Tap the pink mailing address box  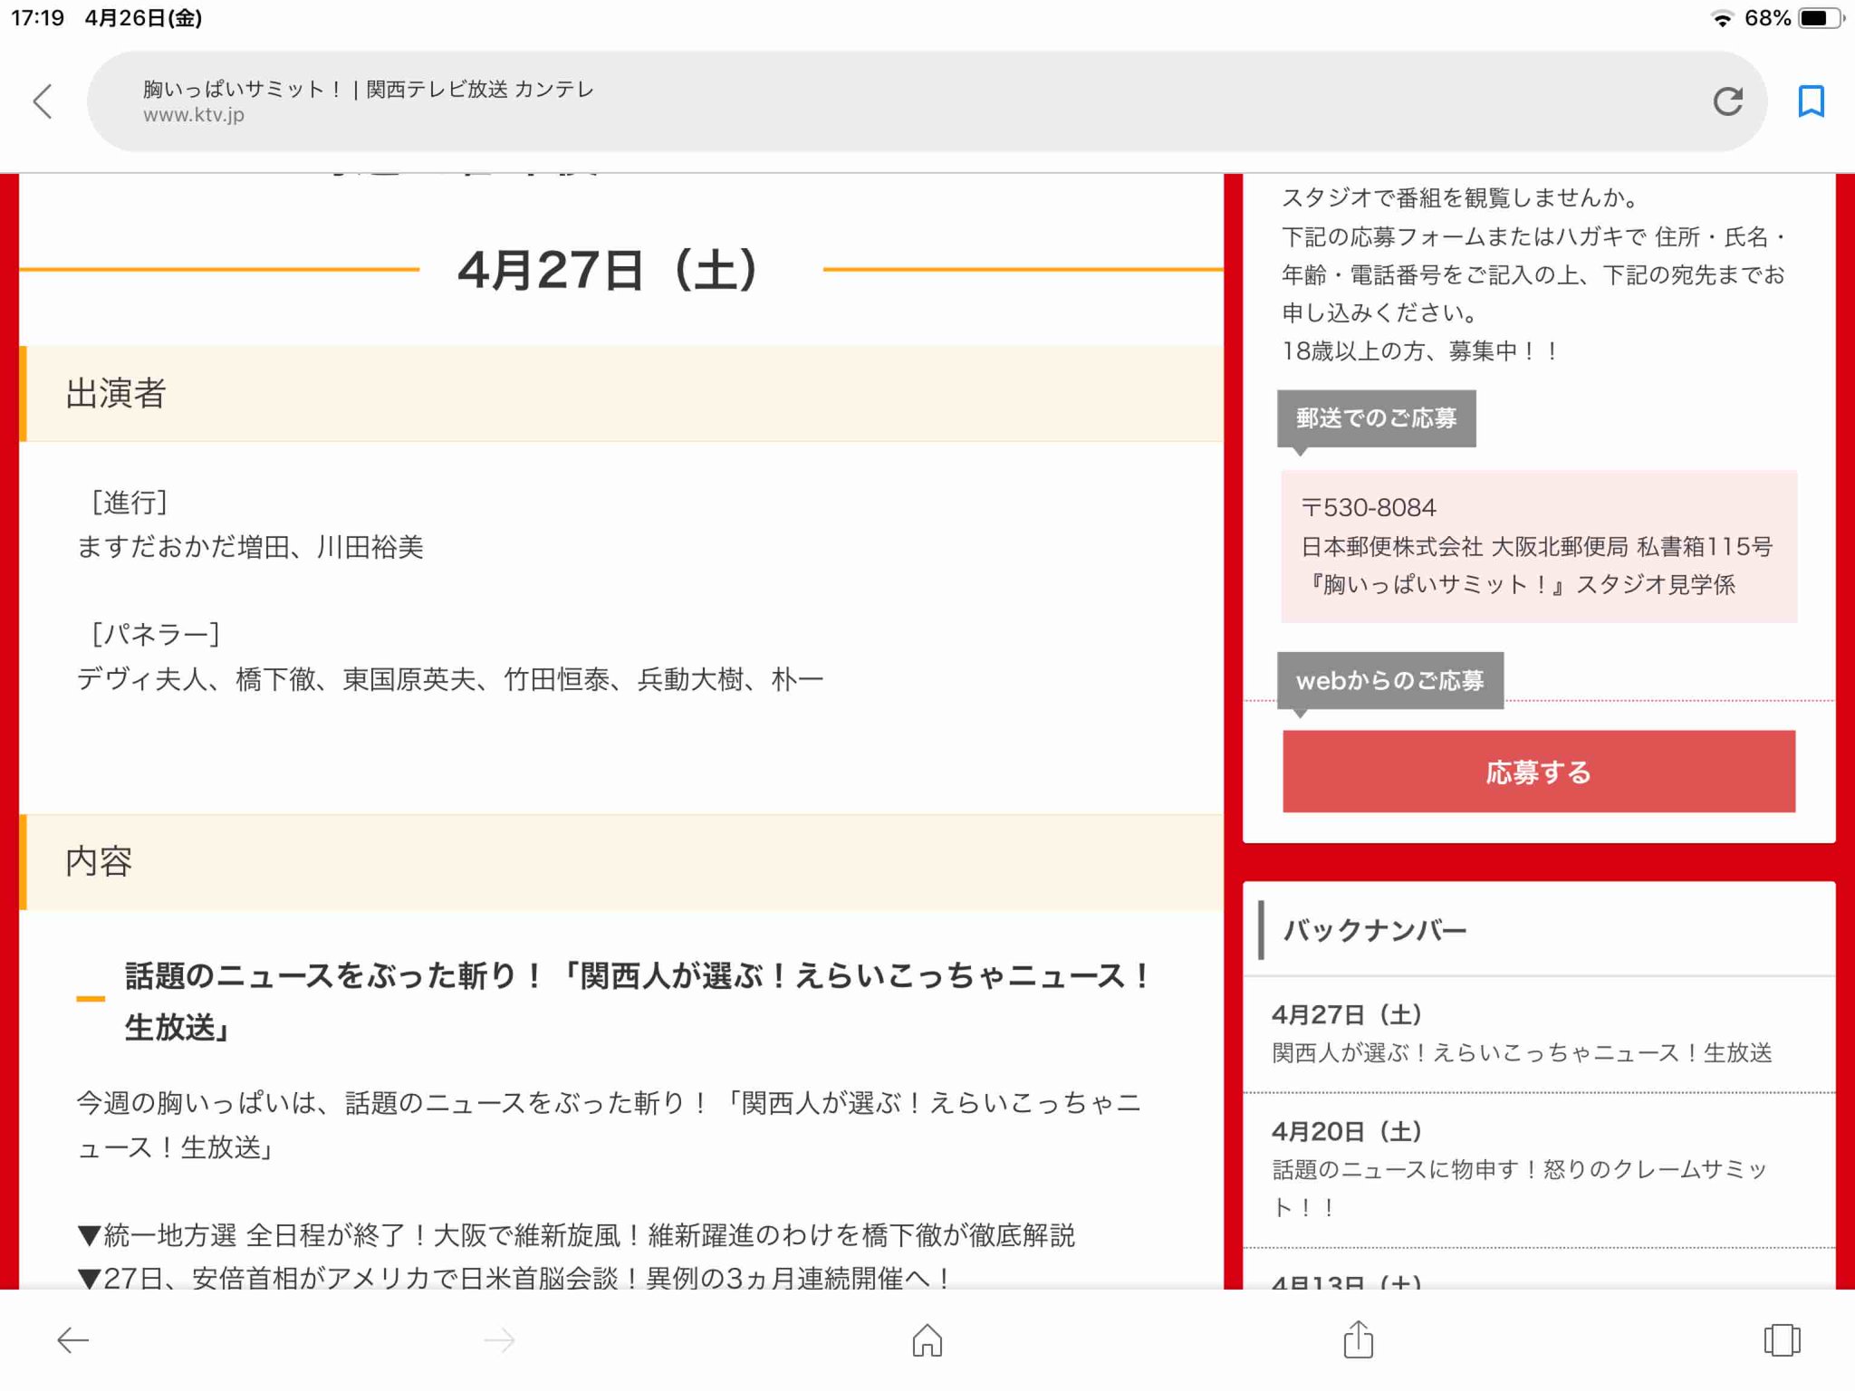[1538, 546]
